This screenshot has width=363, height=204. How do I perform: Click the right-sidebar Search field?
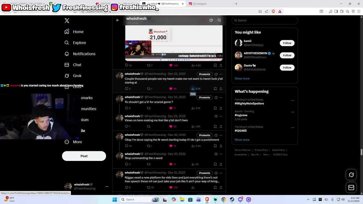click(265, 20)
